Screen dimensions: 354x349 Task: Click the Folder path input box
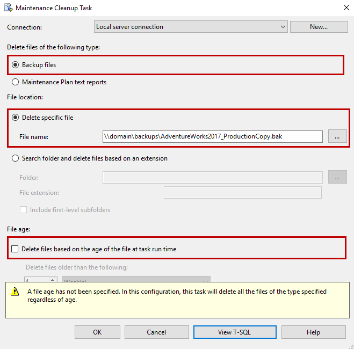coord(212,177)
